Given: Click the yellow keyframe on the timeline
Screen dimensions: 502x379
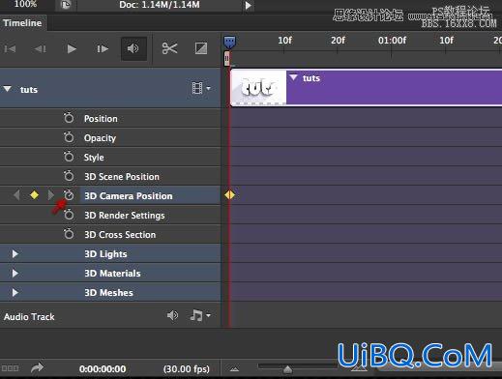Looking at the screenshot, I should pyautogui.click(x=229, y=194).
